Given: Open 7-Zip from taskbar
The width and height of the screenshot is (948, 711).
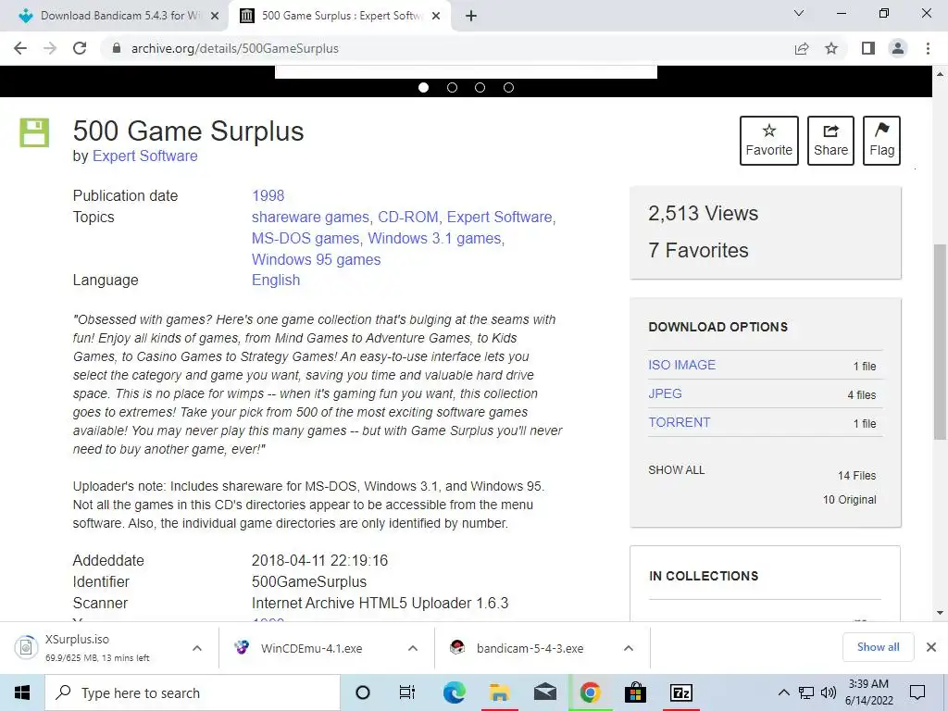Looking at the screenshot, I should (681, 692).
